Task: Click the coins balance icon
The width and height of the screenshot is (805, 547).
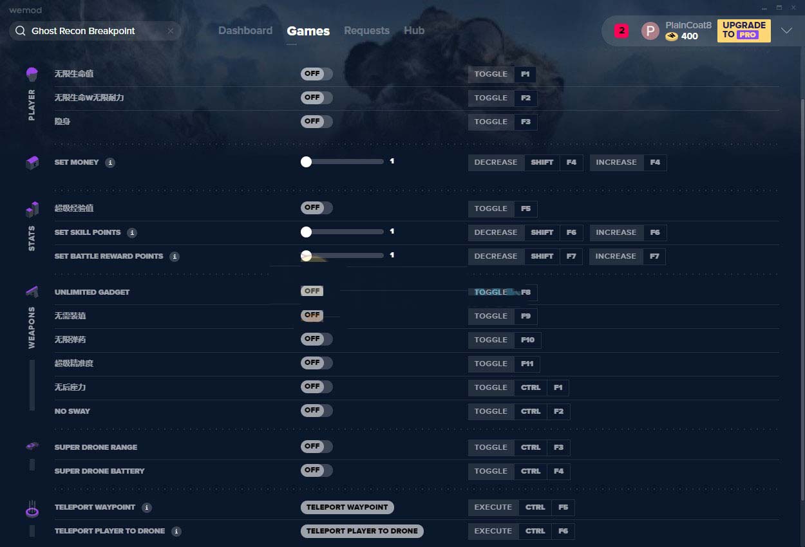Action: click(x=672, y=37)
